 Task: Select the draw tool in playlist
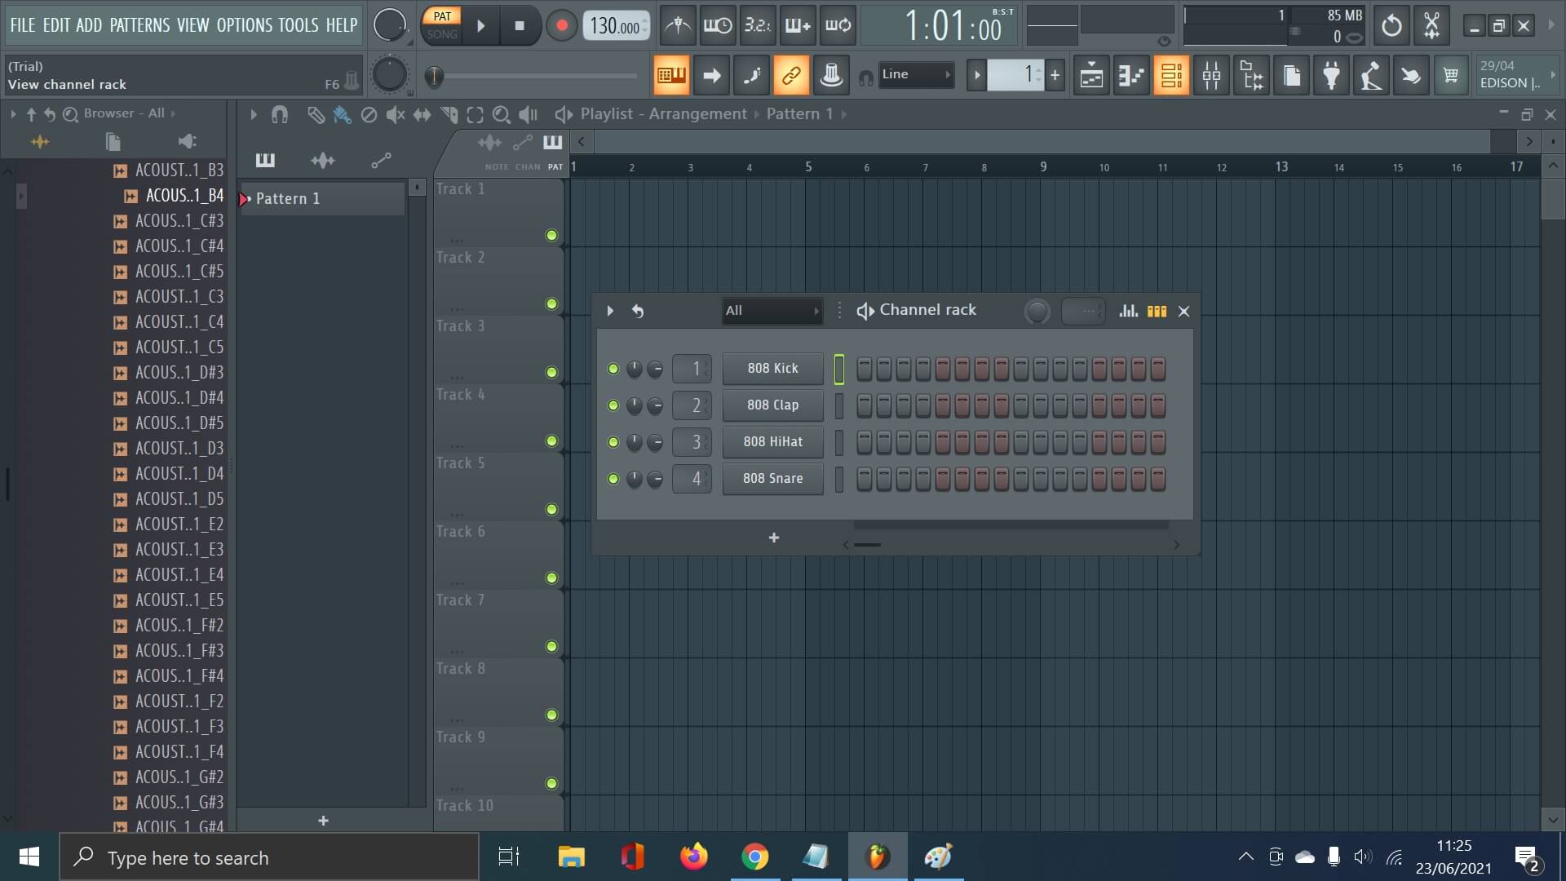[x=315, y=114]
